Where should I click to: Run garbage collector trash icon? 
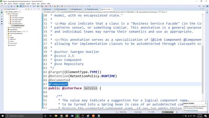tap(177, 112)
